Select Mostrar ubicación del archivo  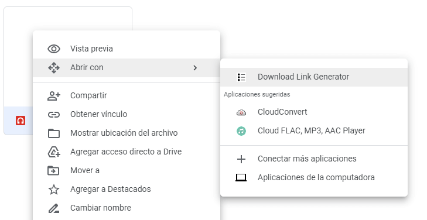click(127, 133)
